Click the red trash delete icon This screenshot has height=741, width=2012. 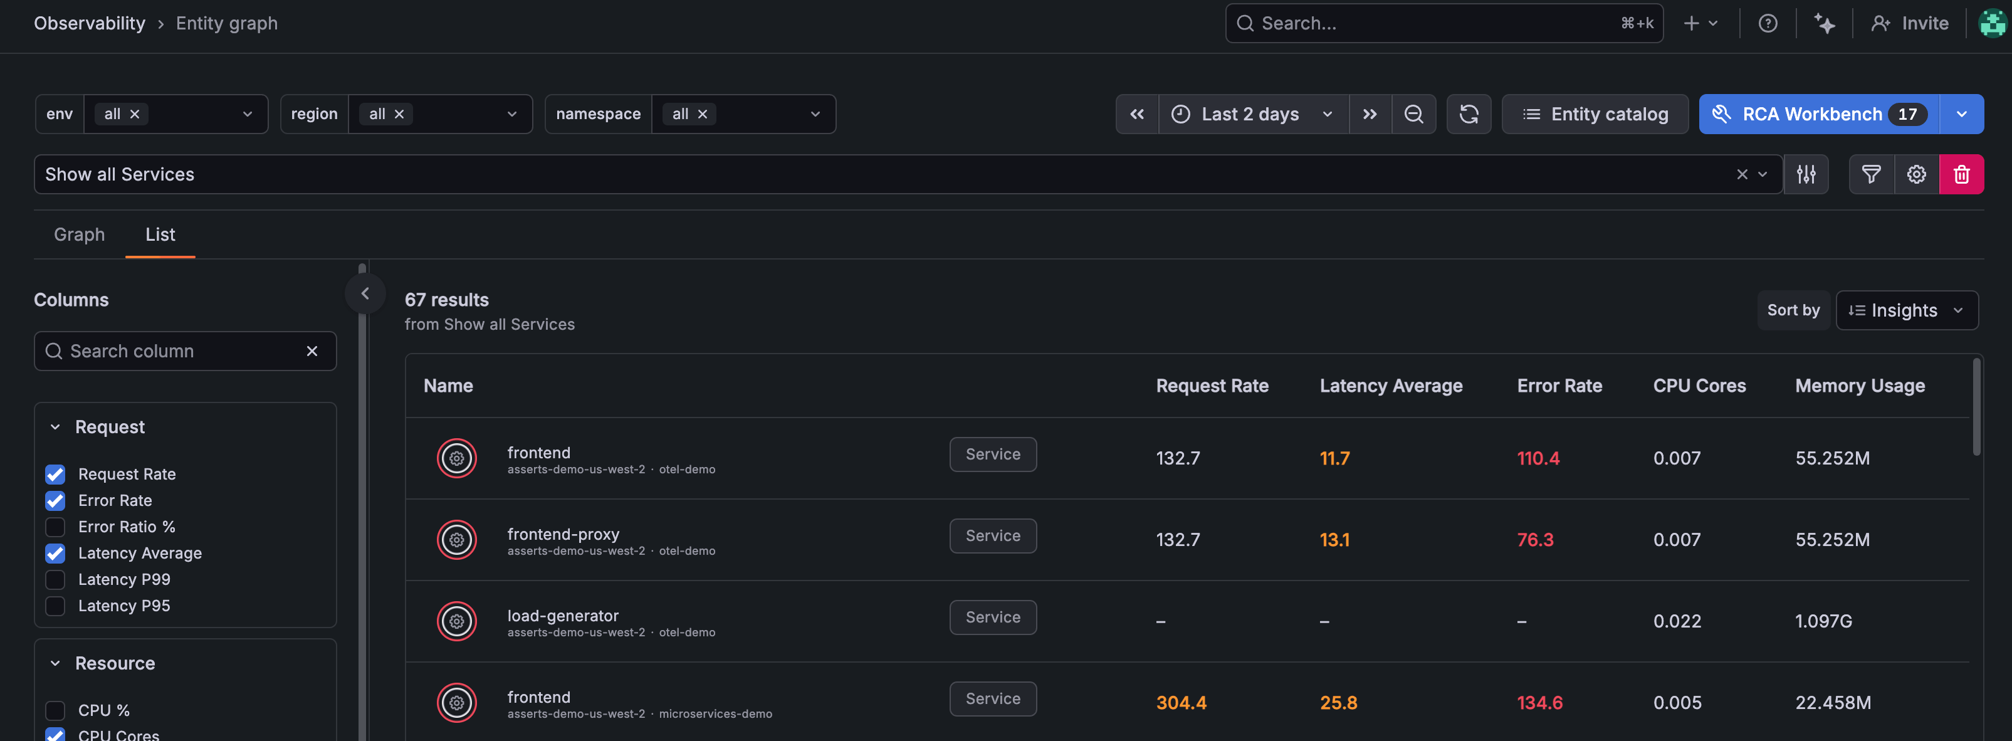pyautogui.click(x=1961, y=174)
